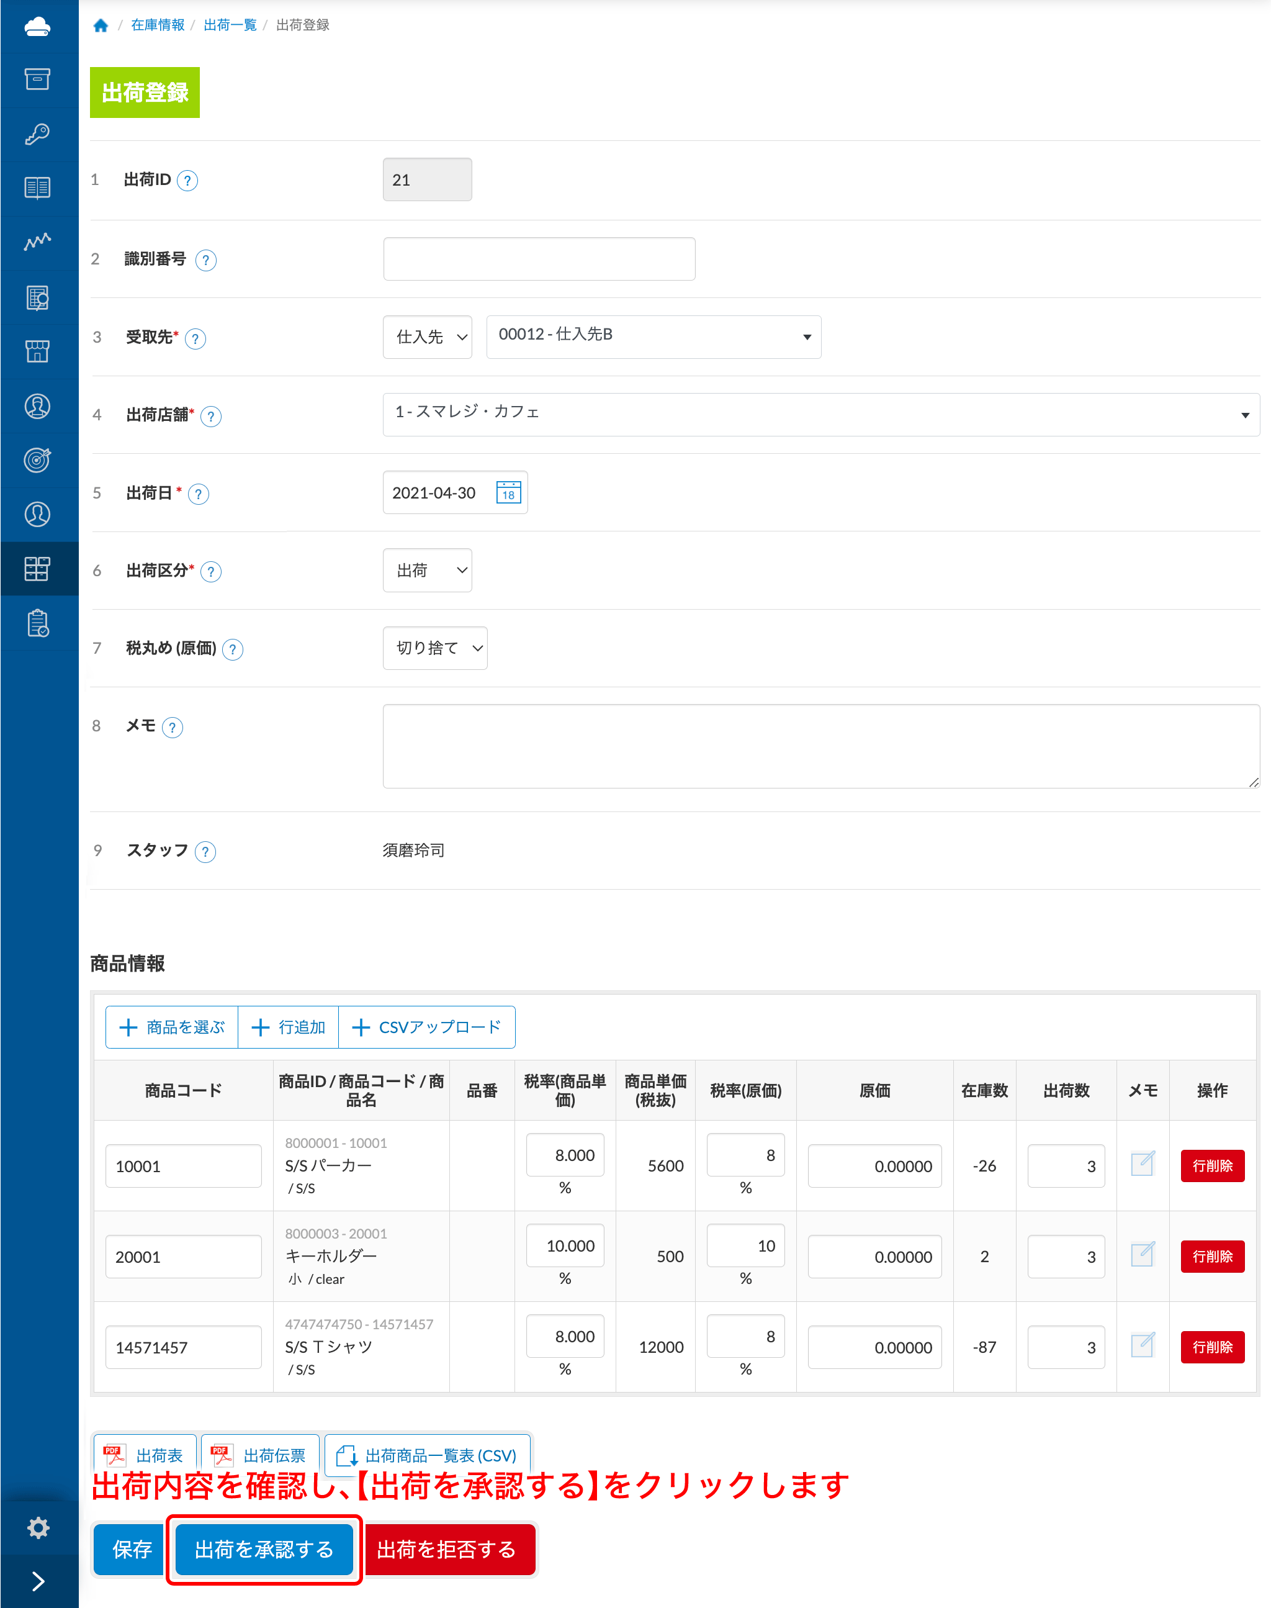Click the home icon in breadcrumb
The height and width of the screenshot is (1608, 1271).
(101, 25)
